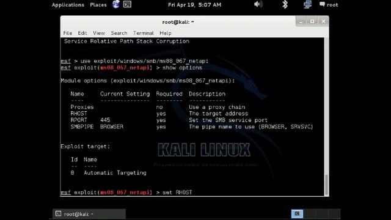Launch the Iceweasel browser globe icon

tap(116, 4)
